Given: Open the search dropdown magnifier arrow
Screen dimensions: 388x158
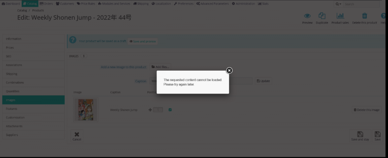Looking at the screenshot, I should (339, 4).
